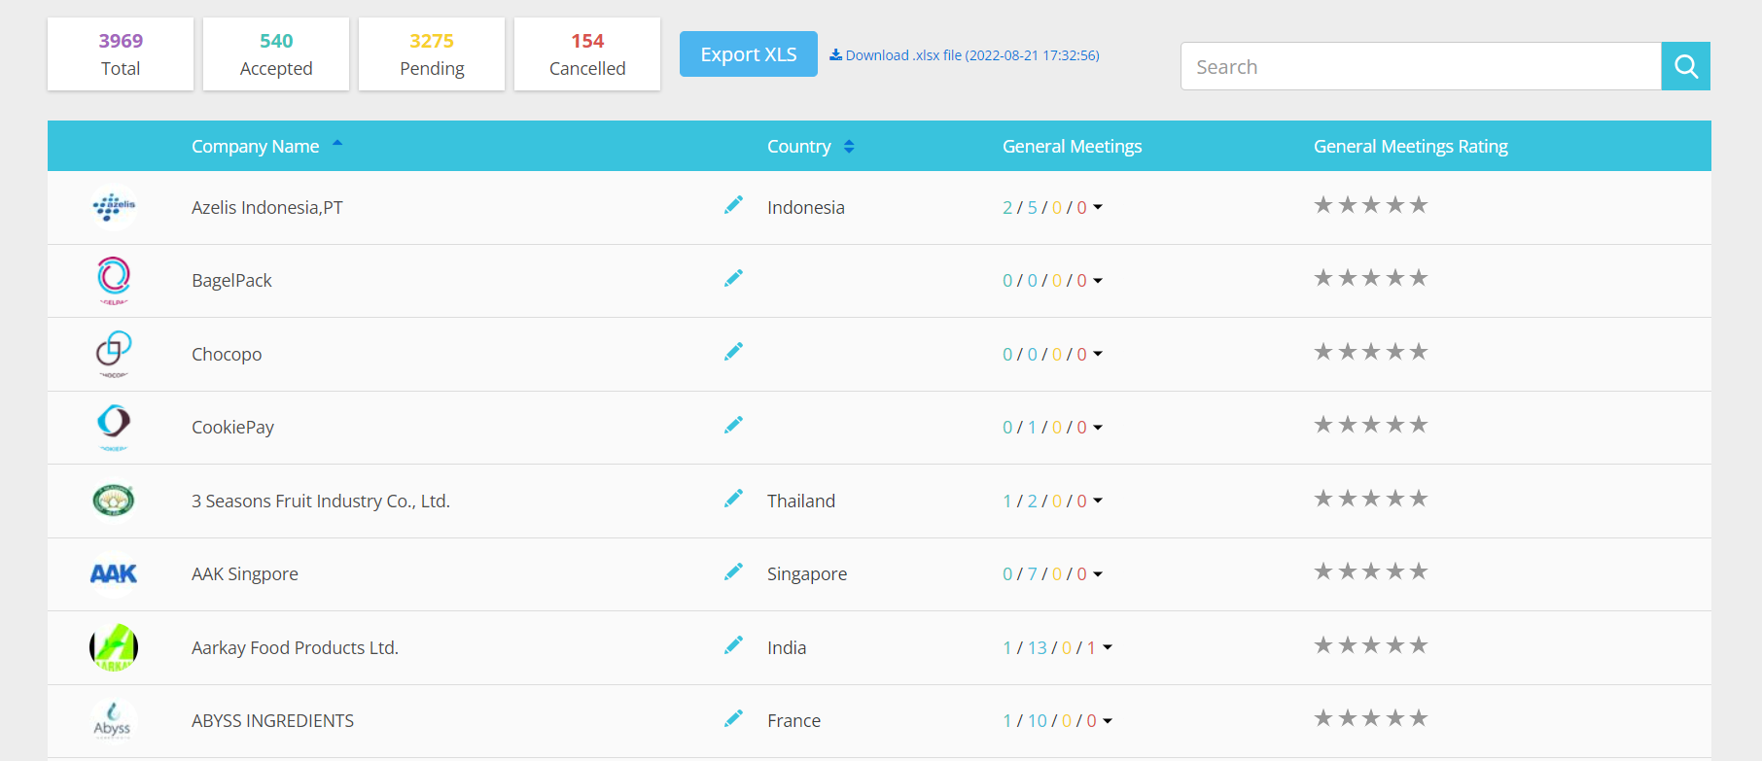Expand Chocopo general meetings dropdown
Viewport: 1762px width, 761px height.
1098,354
